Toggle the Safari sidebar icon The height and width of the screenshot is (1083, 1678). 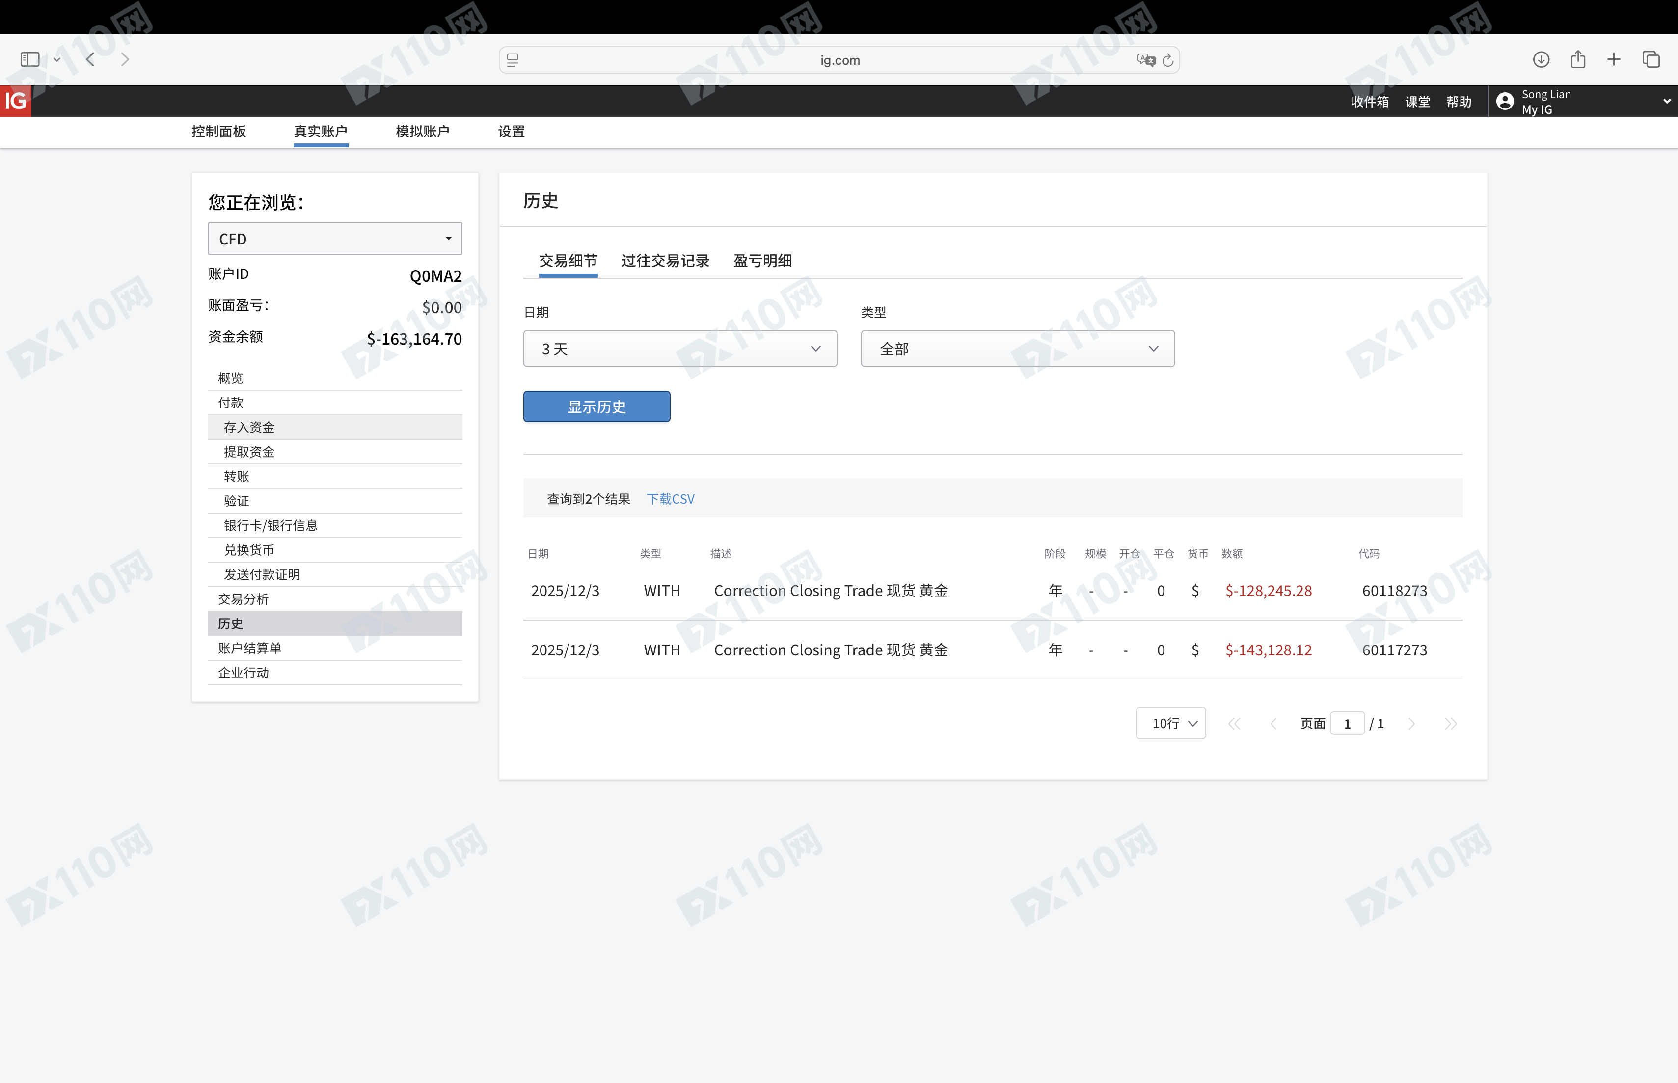(29, 59)
